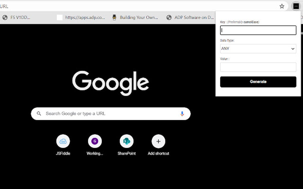This screenshot has height=189, width=303.
Task: Click the Search Google or type a URL box
Action: (111, 114)
